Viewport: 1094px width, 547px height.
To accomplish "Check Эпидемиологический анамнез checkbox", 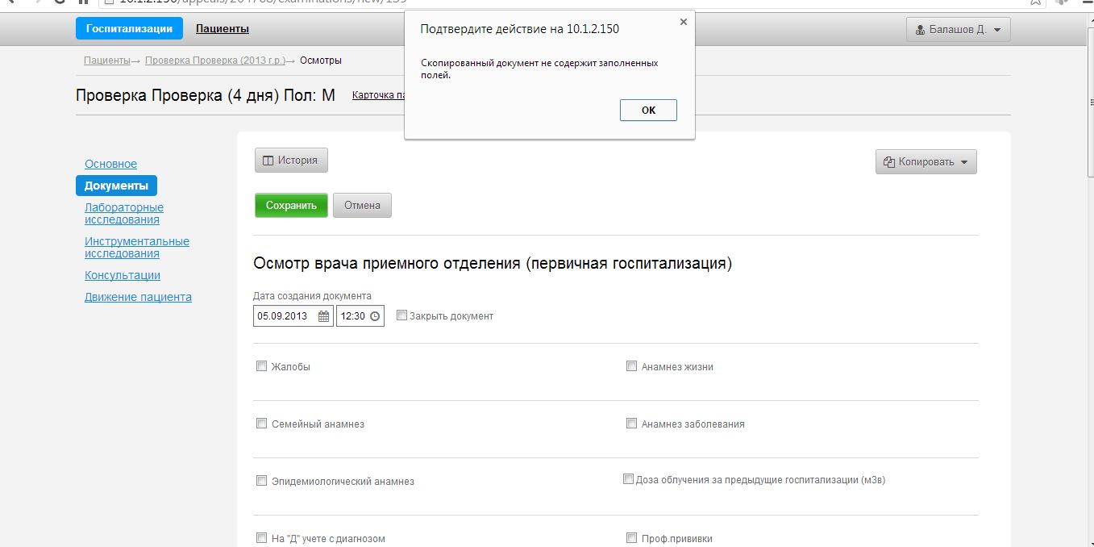I will [261, 480].
